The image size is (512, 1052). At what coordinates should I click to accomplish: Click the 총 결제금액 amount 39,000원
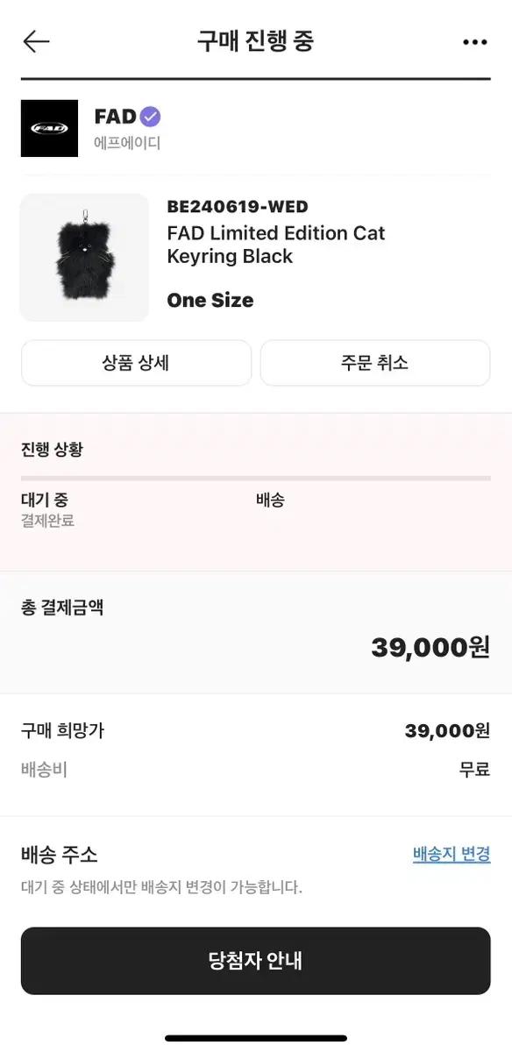tap(429, 648)
